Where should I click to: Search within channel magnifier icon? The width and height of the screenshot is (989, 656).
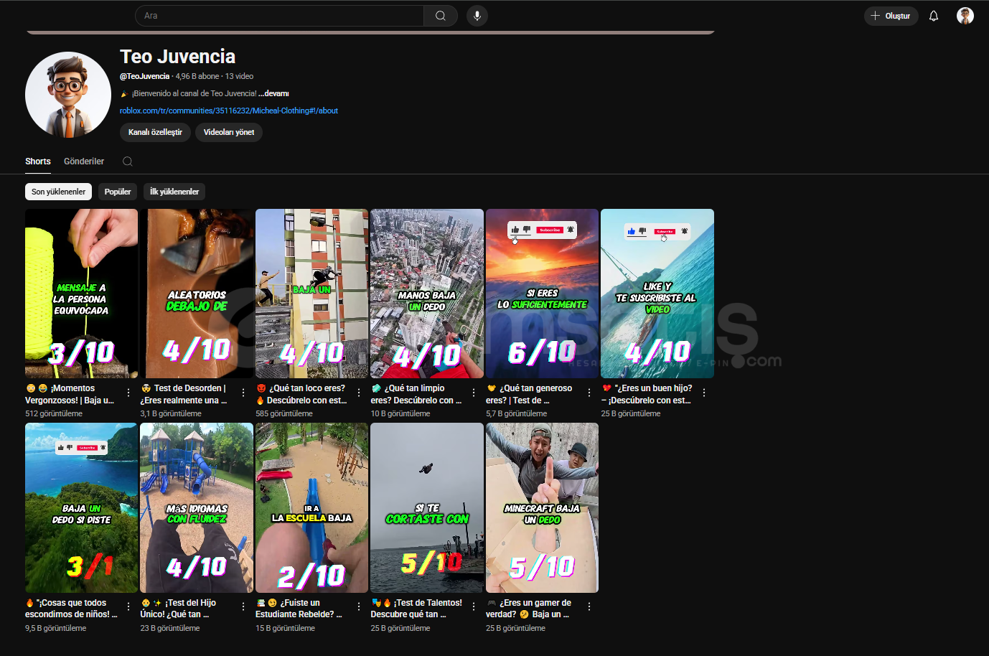point(128,161)
